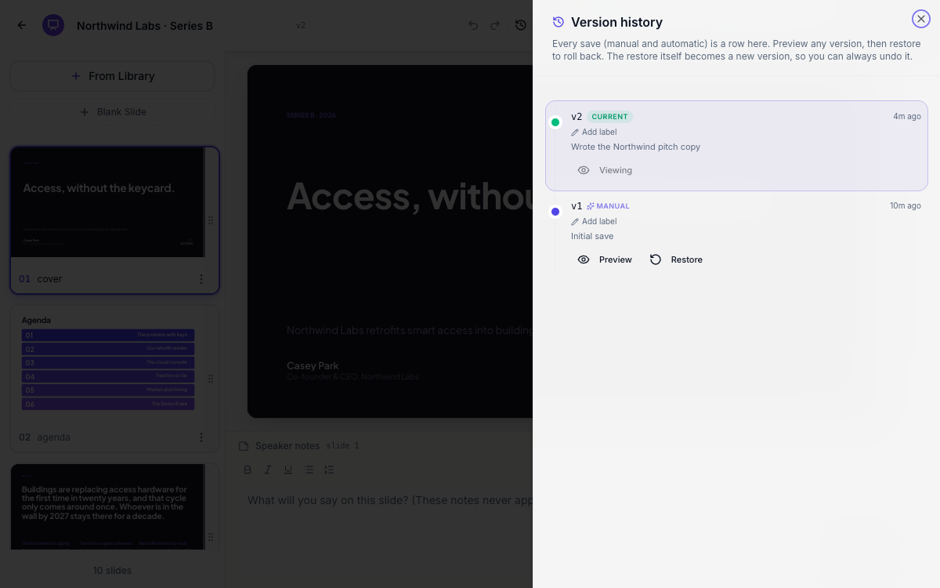Click 'Wrote the Northwind pitch copy' description
This screenshot has height=588, width=940.
(x=635, y=147)
